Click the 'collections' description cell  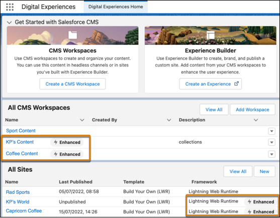coord(191,142)
